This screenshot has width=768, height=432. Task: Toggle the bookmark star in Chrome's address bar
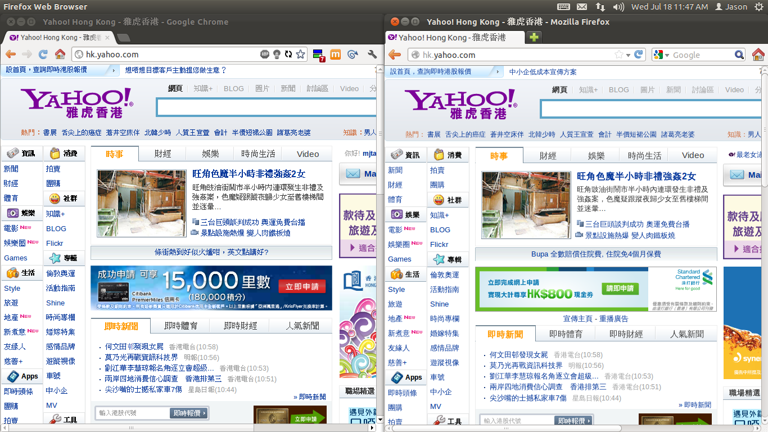click(301, 55)
